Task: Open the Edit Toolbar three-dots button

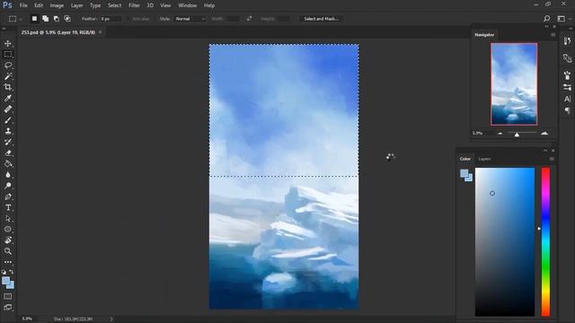Action: (x=8, y=262)
